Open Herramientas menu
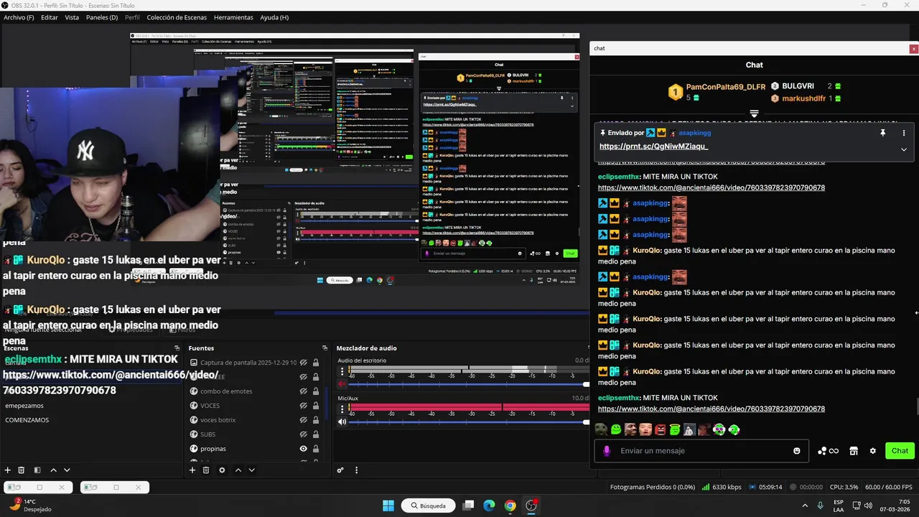The height and width of the screenshot is (517, 919). tap(233, 17)
